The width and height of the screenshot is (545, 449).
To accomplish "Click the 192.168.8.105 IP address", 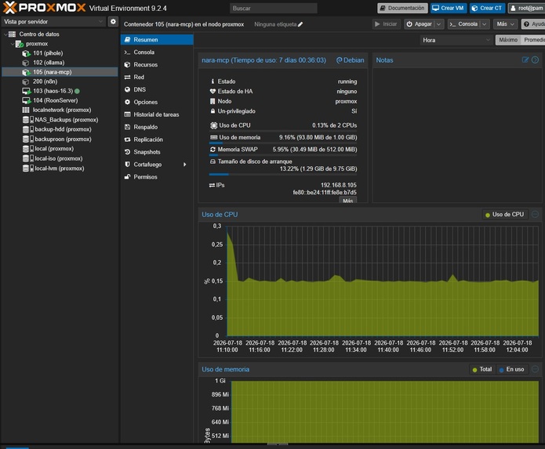I will (x=339, y=185).
